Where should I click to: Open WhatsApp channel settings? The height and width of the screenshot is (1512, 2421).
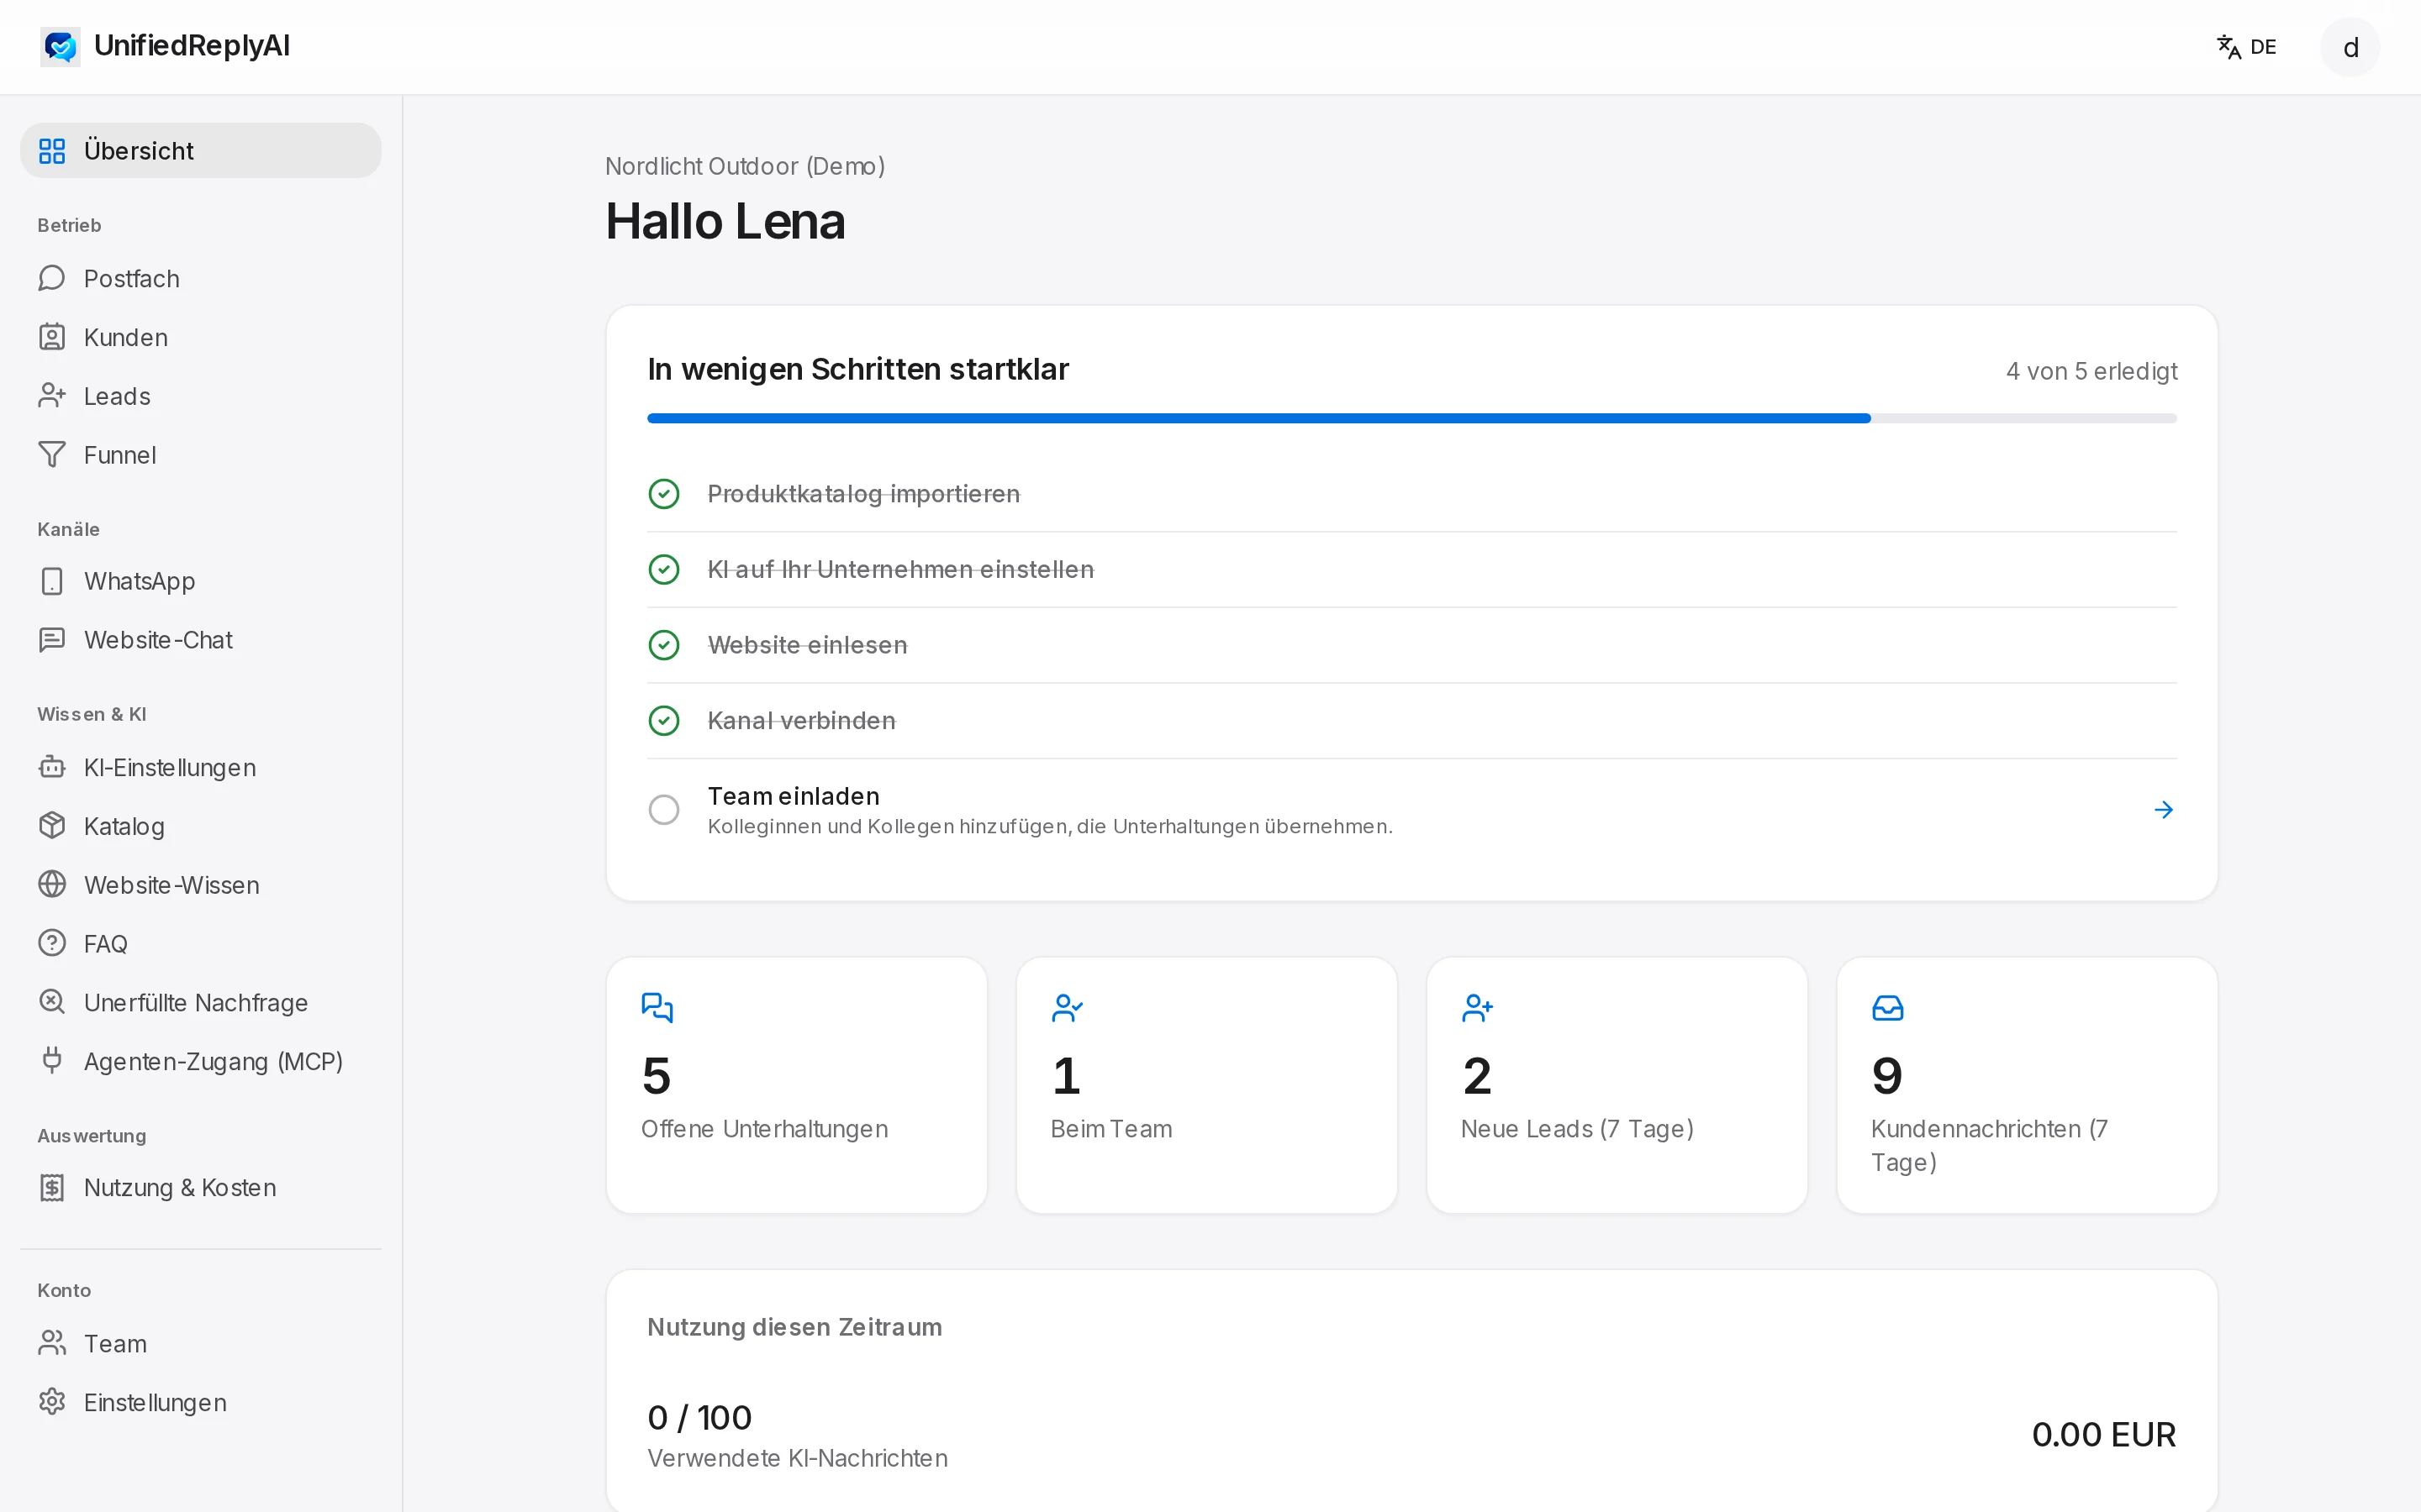coord(200,581)
